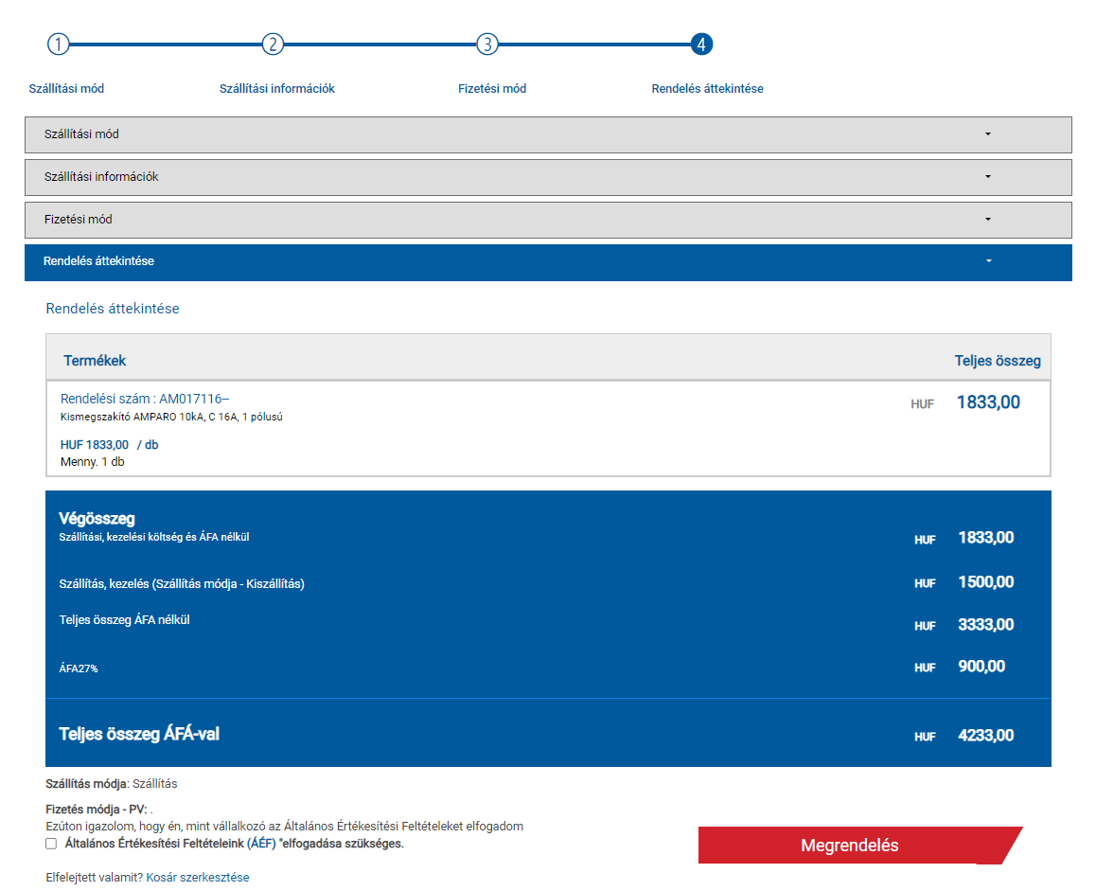This screenshot has height=891, width=1096.
Task: Click the Szállítási mód accordion header
Action: click(x=548, y=135)
